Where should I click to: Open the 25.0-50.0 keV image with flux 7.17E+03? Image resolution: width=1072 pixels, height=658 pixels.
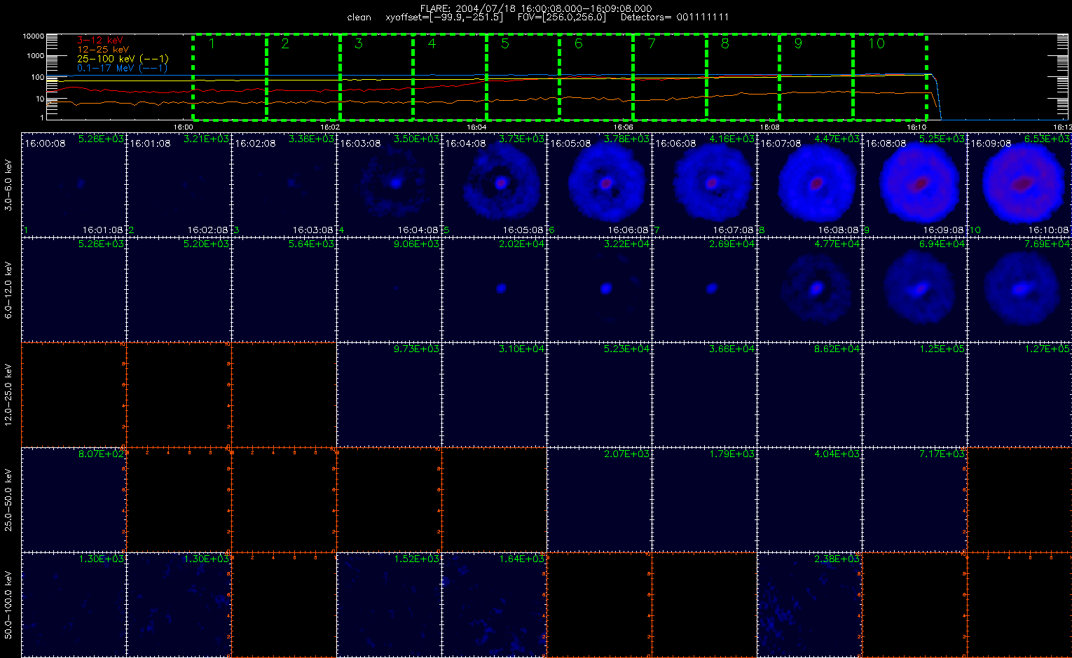pyautogui.click(x=914, y=499)
